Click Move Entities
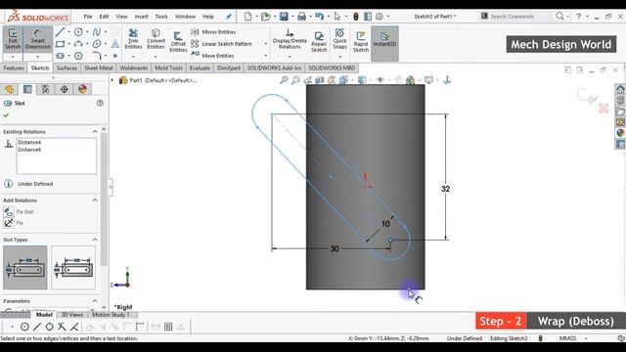Viewport: 626px width, 352px height. click(x=213, y=56)
